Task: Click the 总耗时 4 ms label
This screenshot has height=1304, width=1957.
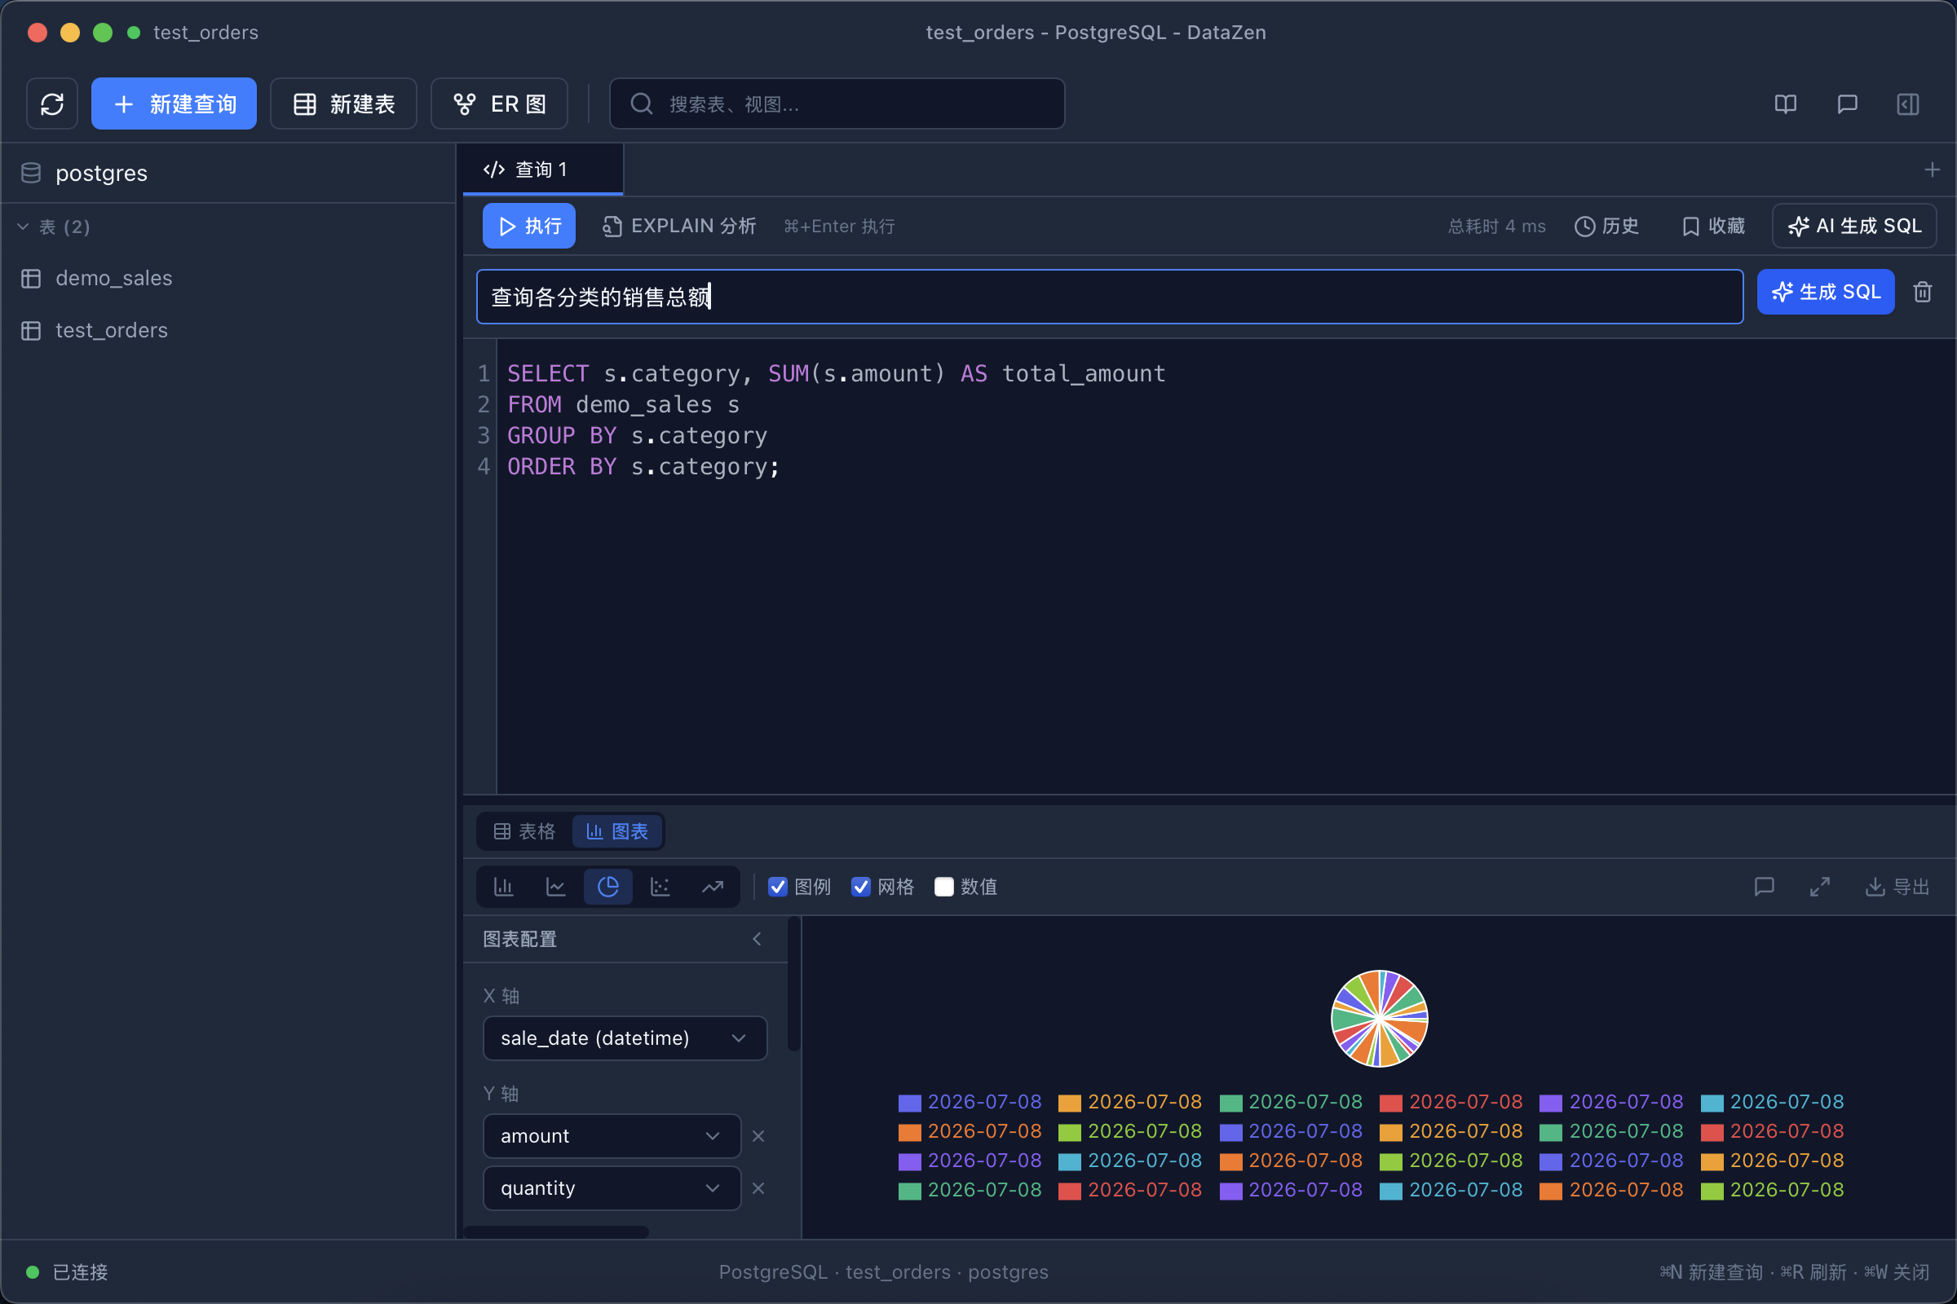Action: coord(1497,227)
